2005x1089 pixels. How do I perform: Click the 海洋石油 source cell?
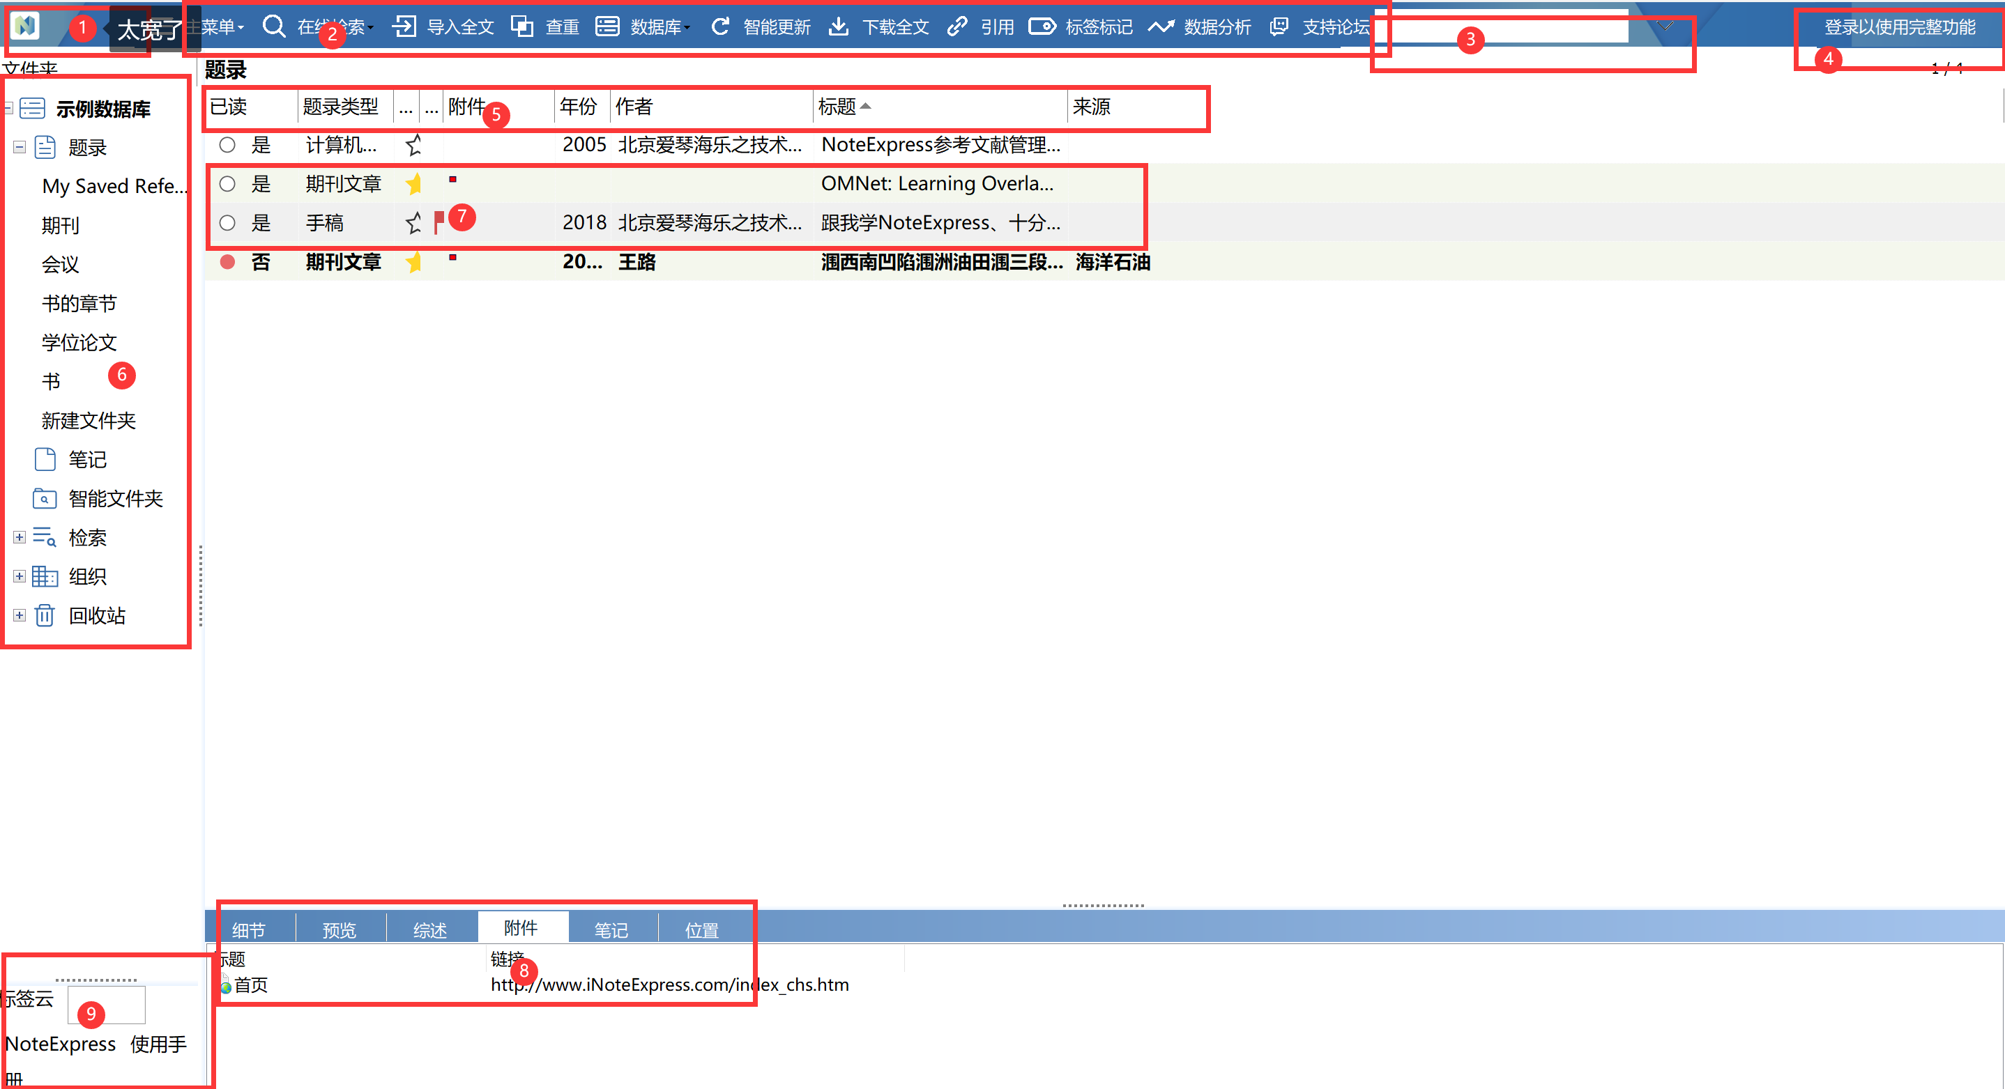click(x=1112, y=262)
